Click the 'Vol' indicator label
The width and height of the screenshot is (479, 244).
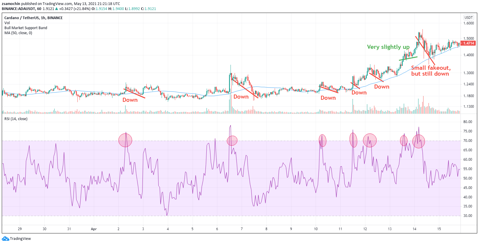[x=7, y=23]
